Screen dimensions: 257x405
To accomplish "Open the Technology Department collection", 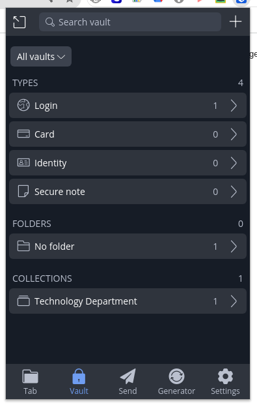I will [128, 301].
